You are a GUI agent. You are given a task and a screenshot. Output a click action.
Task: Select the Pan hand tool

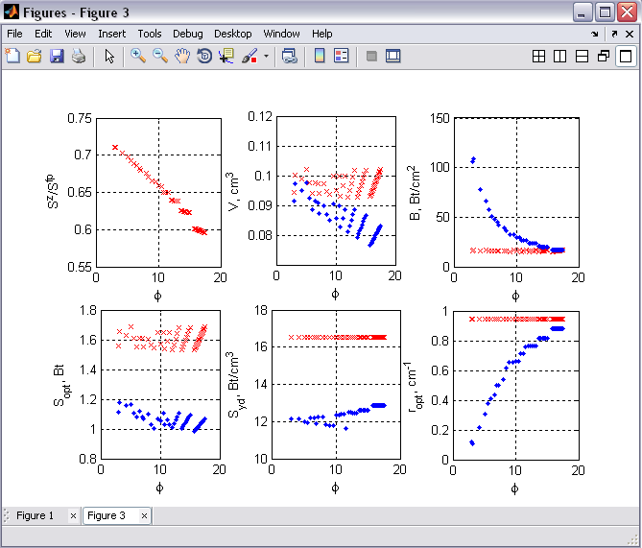(182, 56)
